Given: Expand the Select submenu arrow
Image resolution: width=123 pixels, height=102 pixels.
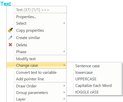Looking at the screenshot, I should click(x=64, y=23).
